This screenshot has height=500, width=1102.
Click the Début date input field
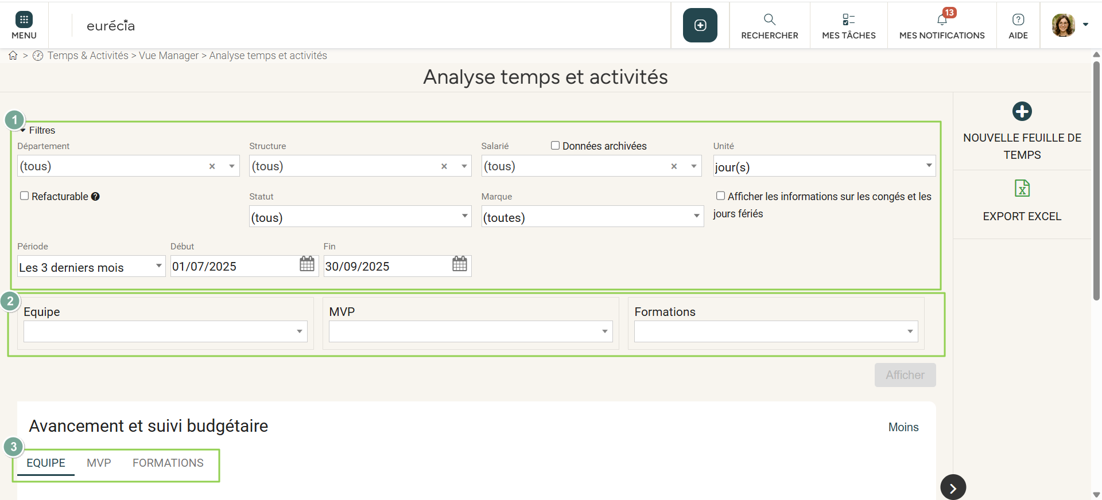point(232,267)
